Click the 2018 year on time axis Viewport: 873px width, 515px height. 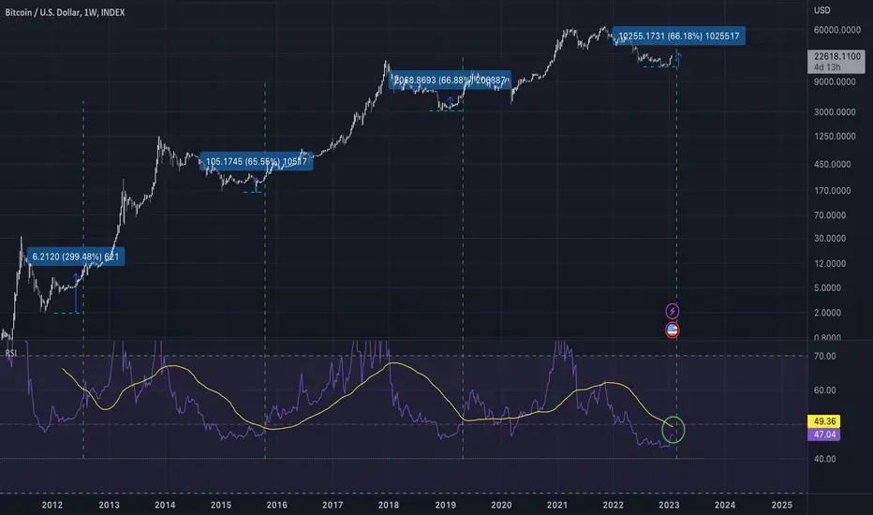tap(389, 505)
